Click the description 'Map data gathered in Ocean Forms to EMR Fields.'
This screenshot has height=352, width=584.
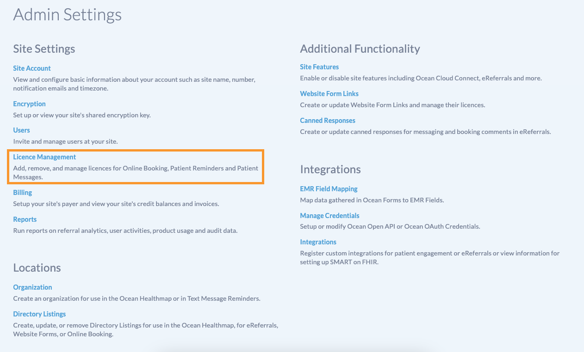click(x=372, y=200)
